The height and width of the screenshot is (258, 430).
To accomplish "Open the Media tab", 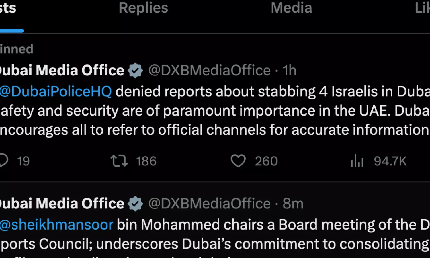I will (x=291, y=8).
